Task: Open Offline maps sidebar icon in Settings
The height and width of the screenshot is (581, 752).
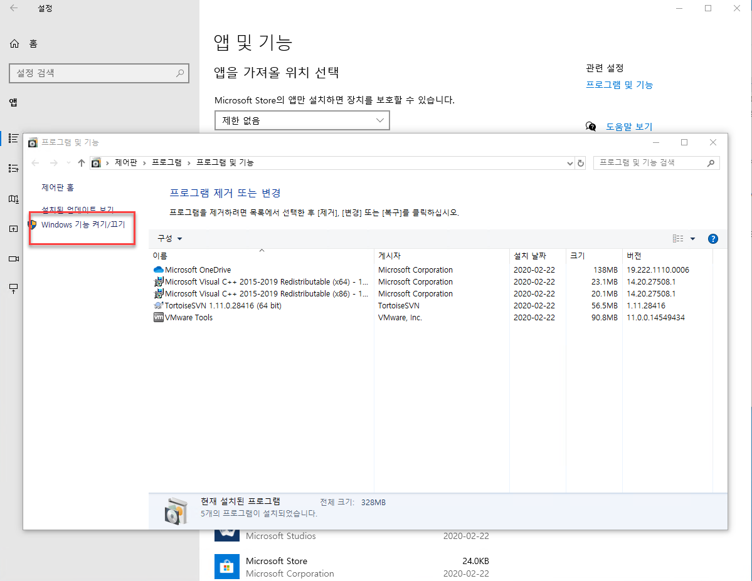Action: 13,199
